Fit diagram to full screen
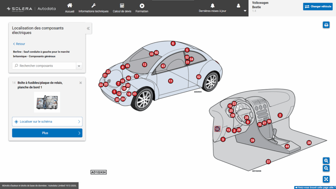The image size is (336, 189). click(x=326, y=179)
